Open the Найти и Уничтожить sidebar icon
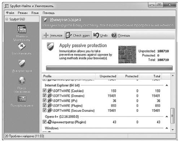The width and height of the screenshot is (180, 141). pyautogui.click(x=22, y=29)
